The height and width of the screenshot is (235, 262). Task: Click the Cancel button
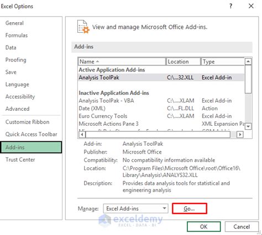pyautogui.click(x=242, y=227)
